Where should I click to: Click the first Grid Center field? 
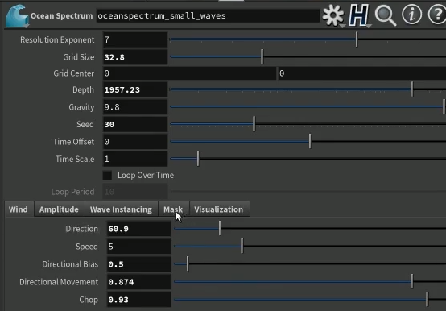point(189,73)
